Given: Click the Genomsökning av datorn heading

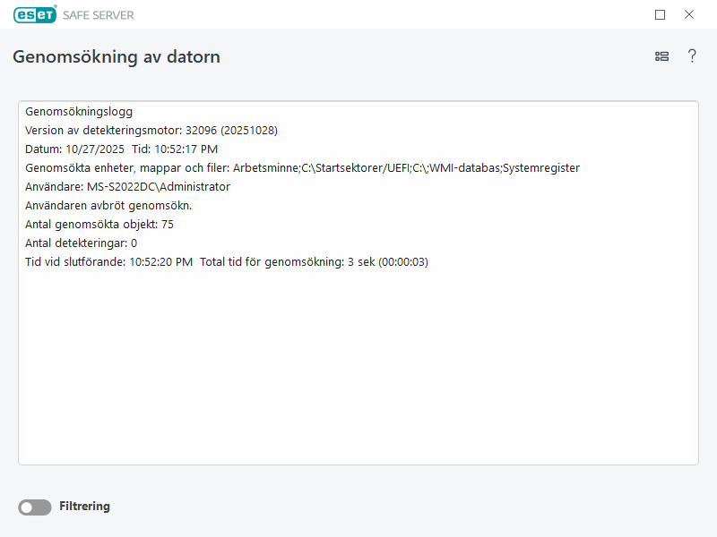Looking at the screenshot, I should (117, 57).
